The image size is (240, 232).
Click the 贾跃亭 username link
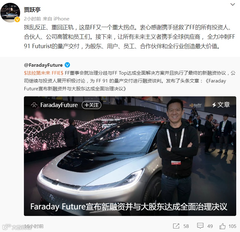[32, 10]
